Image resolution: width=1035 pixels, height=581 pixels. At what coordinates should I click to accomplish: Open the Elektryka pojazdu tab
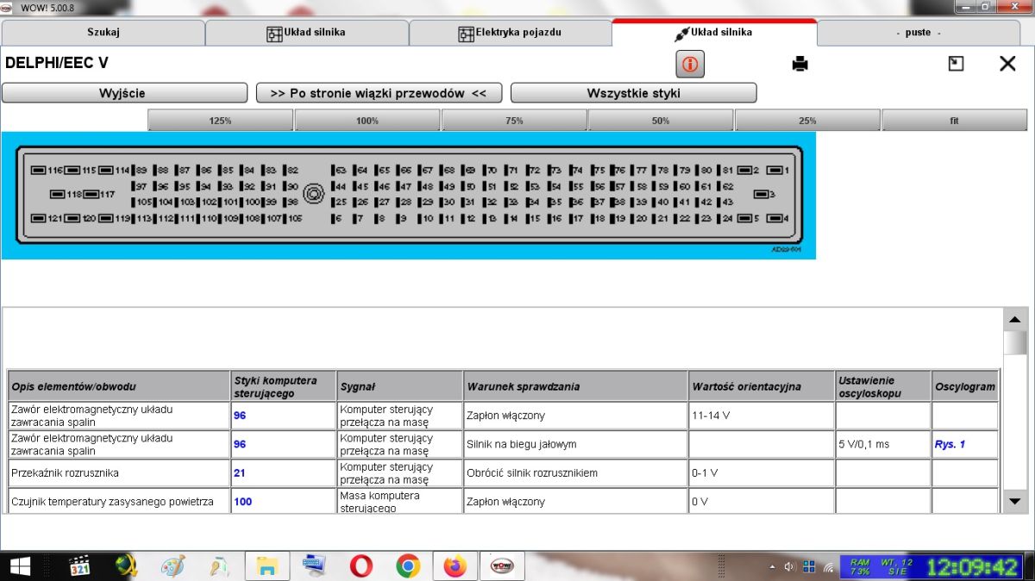point(510,33)
